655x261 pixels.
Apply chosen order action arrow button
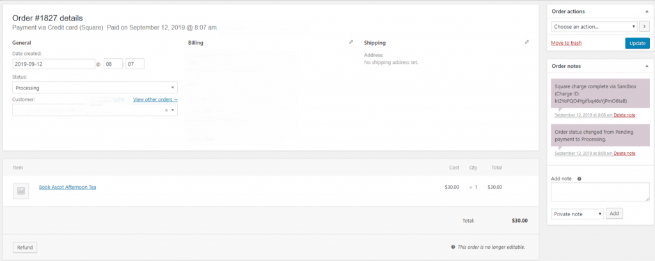[644, 26]
